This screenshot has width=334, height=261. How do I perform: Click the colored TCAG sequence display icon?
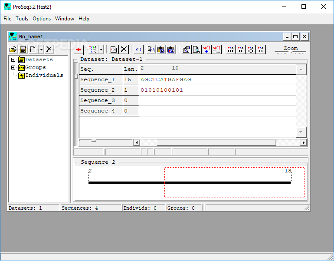pyautogui.click(x=93, y=50)
